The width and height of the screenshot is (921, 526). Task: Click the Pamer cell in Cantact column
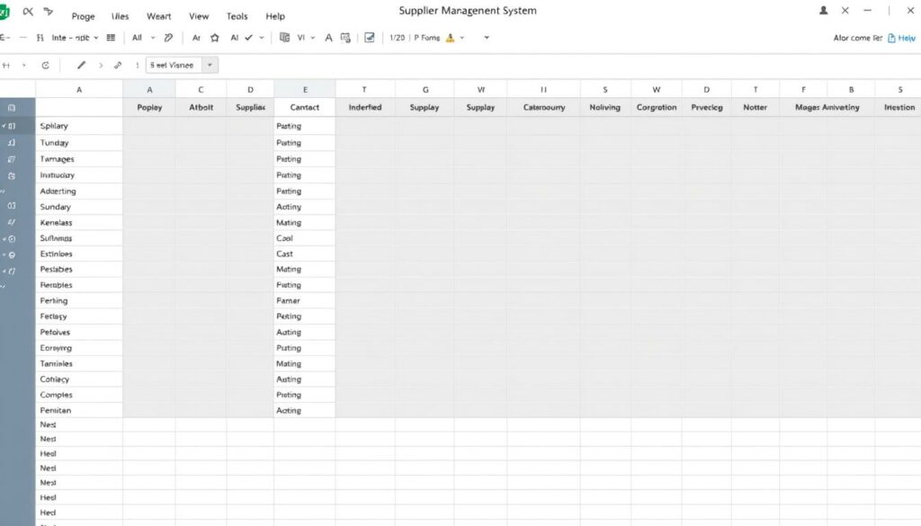tap(304, 300)
